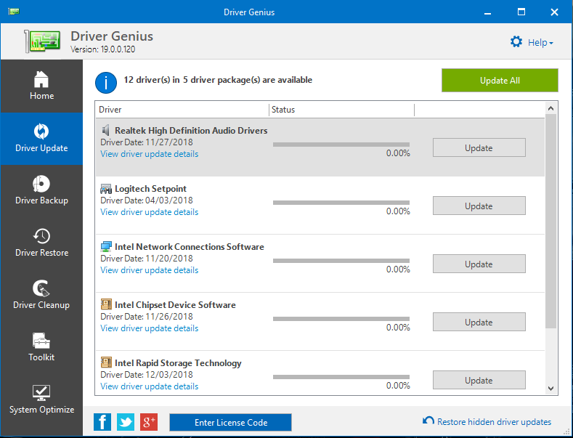Click the scrollbar down arrow
This screenshot has height=438, width=573.
[x=551, y=389]
